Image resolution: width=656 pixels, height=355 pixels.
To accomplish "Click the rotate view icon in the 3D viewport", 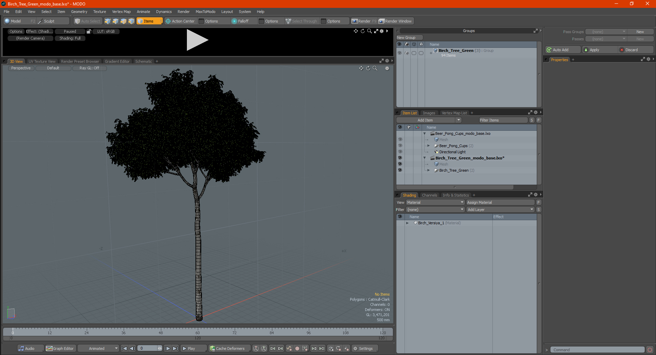I will (368, 68).
